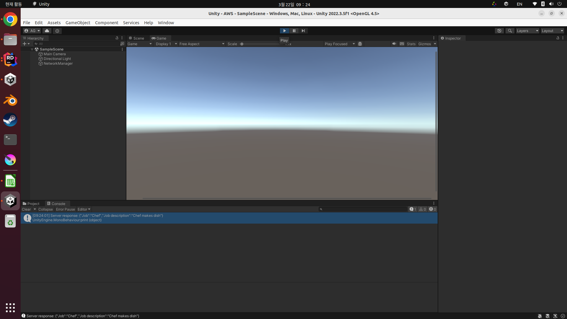567x319 pixels.
Task: Click the Step frame button
Action: tap(303, 31)
